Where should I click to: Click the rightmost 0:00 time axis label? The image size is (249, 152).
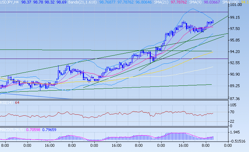click(x=227, y=145)
